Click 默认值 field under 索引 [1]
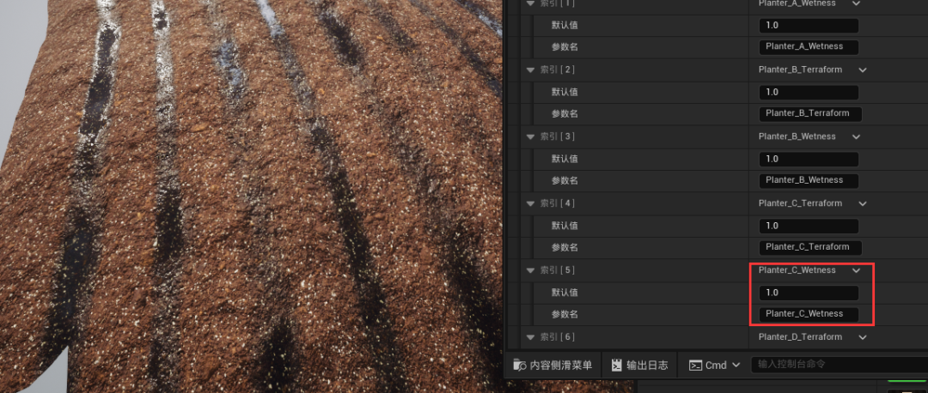The width and height of the screenshot is (928, 393). click(x=809, y=26)
